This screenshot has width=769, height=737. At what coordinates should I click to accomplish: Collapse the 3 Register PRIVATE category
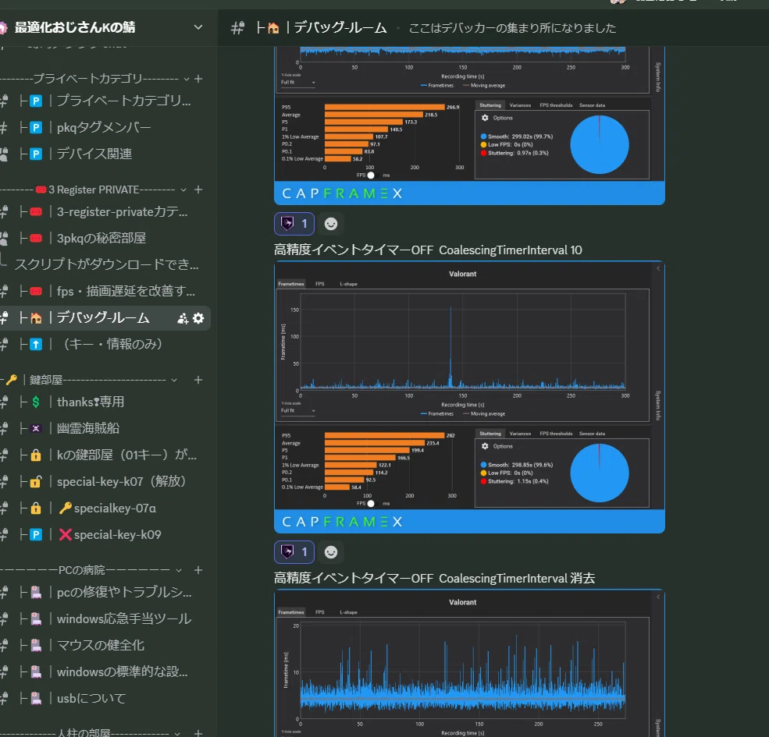(183, 190)
